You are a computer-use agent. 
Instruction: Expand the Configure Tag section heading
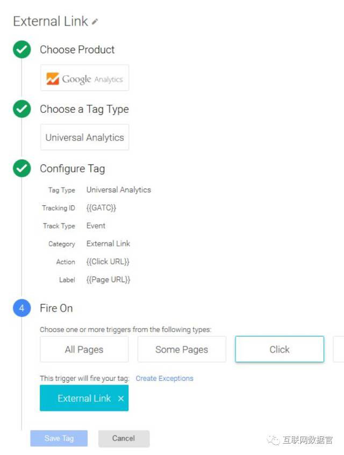(72, 169)
